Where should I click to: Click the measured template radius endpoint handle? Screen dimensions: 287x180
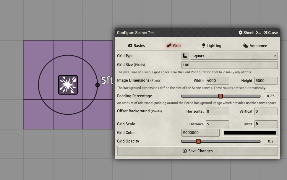tap(98, 85)
